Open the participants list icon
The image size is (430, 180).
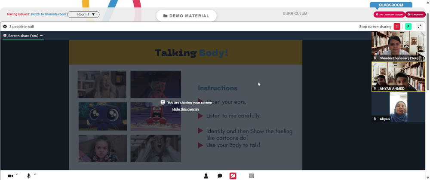tap(206, 176)
